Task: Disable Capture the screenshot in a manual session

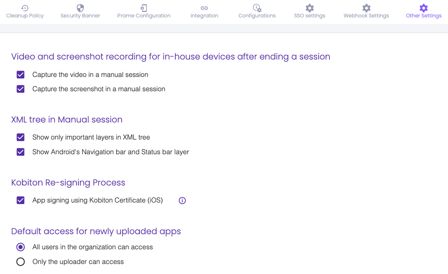Action: coord(20,89)
